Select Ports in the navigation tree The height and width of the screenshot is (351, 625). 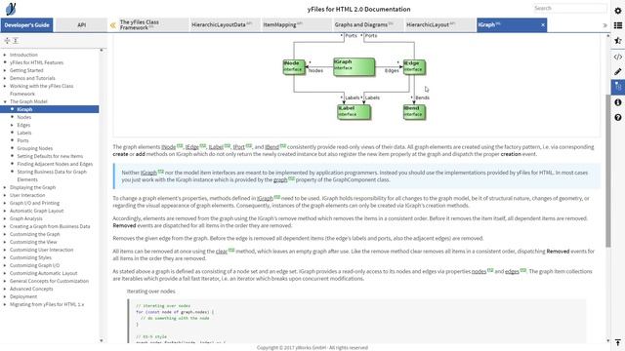point(22,140)
